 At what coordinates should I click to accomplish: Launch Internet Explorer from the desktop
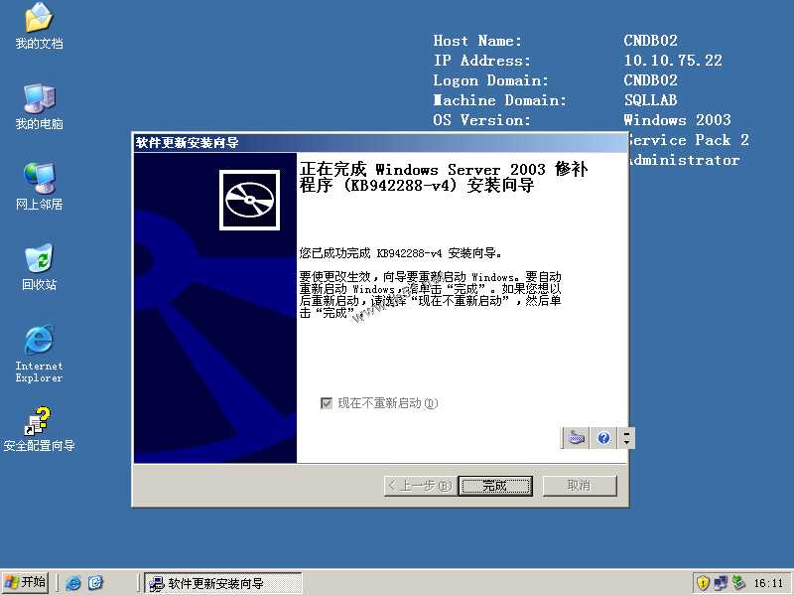38,343
